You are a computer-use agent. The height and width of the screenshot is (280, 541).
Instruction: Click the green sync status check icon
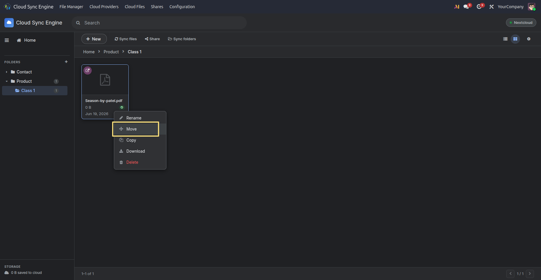122,107
